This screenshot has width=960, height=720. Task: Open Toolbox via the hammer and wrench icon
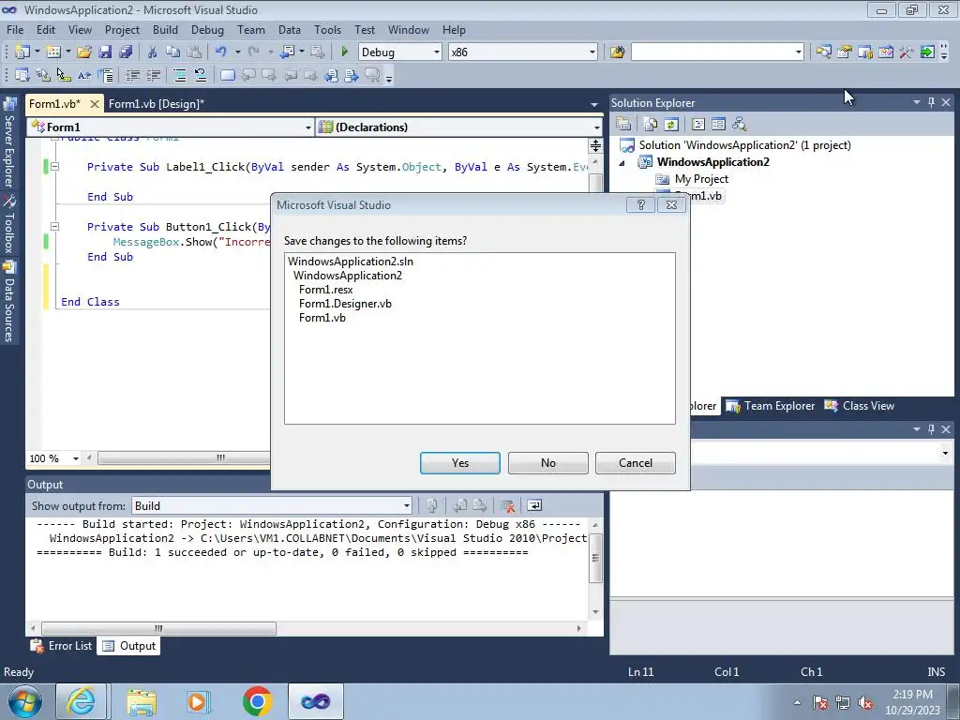click(907, 52)
